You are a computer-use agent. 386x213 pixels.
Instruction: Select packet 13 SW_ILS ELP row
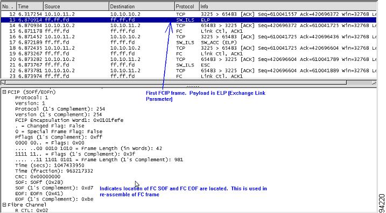[x=188, y=20]
